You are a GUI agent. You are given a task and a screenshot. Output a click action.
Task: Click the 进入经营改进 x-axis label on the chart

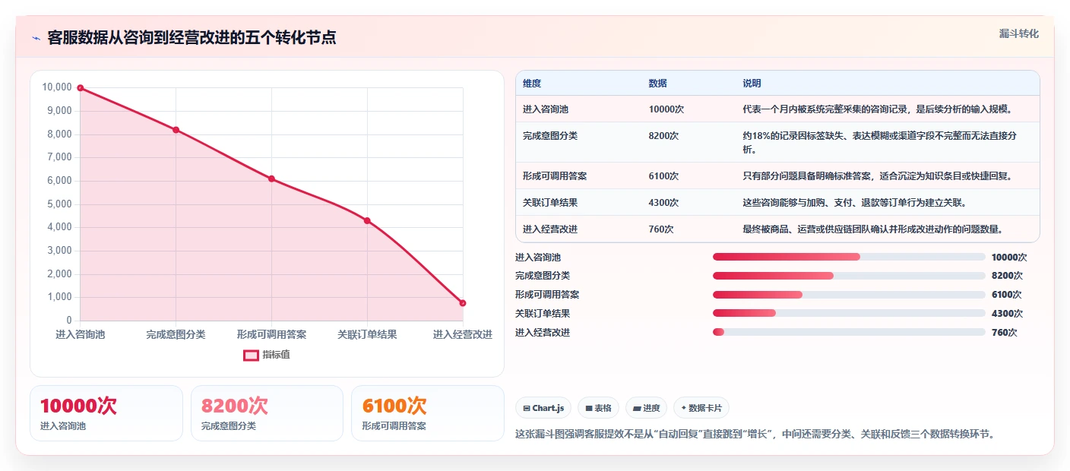pyautogui.click(x=463, y=334)
